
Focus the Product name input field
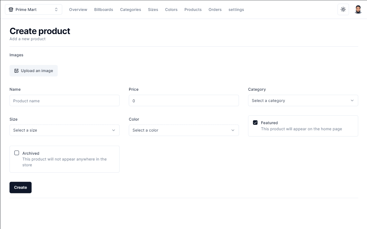coord(64,101)
